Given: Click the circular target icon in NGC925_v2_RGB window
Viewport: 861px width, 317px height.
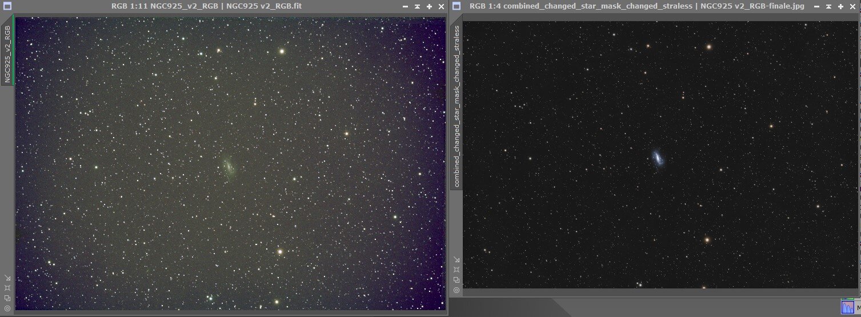Looking at the screenshot, I should point(7,307).
